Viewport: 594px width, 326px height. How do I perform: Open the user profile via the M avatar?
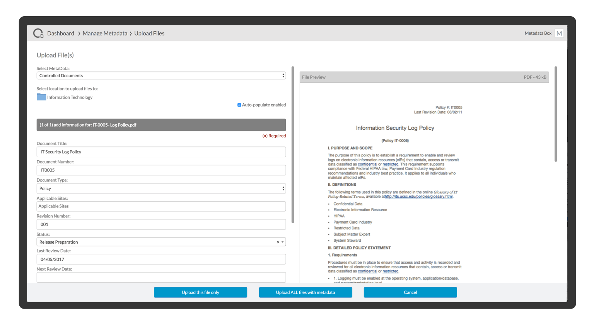(559, 33)
